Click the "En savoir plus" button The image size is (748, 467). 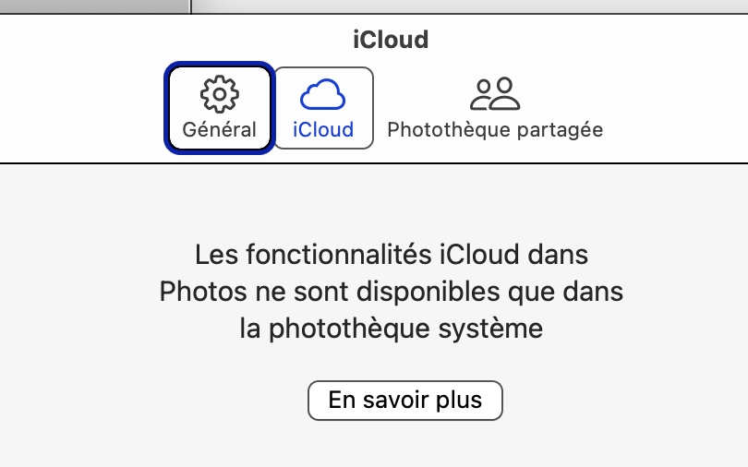click(404, 401)
